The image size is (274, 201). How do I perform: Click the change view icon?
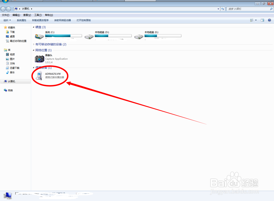pyautogui.click(x=252, y=20)
